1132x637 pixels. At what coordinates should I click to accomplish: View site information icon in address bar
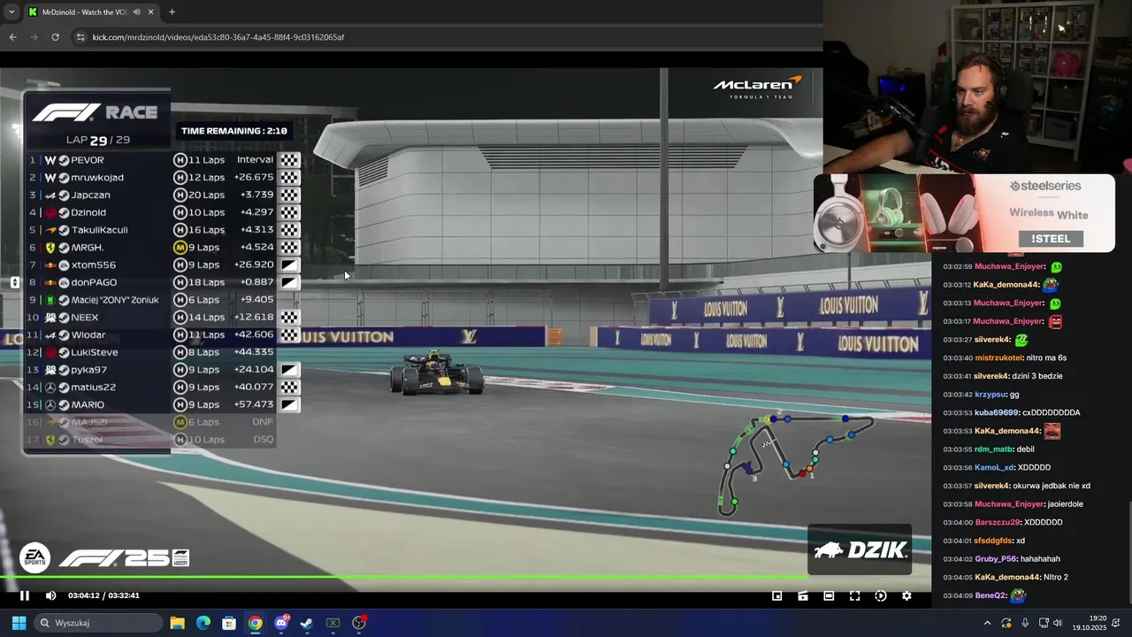[80, 37]
